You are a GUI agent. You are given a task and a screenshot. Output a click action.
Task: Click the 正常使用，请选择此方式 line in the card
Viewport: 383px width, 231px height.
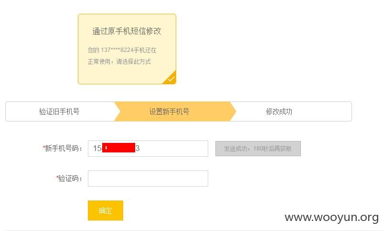pos(119,61)
